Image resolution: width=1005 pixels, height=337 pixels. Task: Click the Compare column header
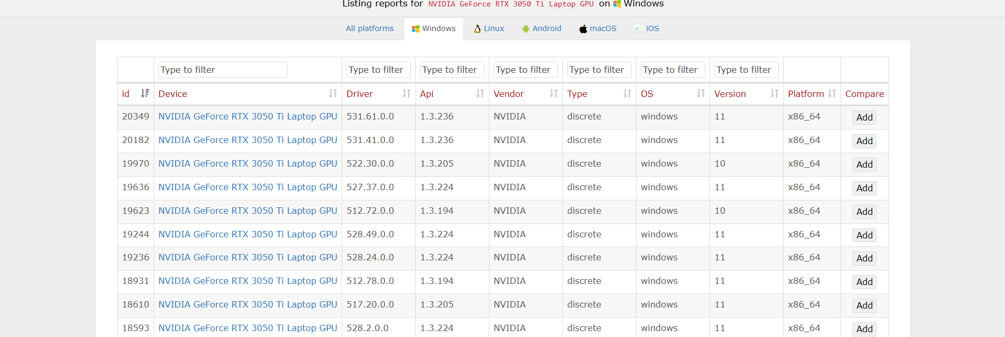(x=864, y=94)
